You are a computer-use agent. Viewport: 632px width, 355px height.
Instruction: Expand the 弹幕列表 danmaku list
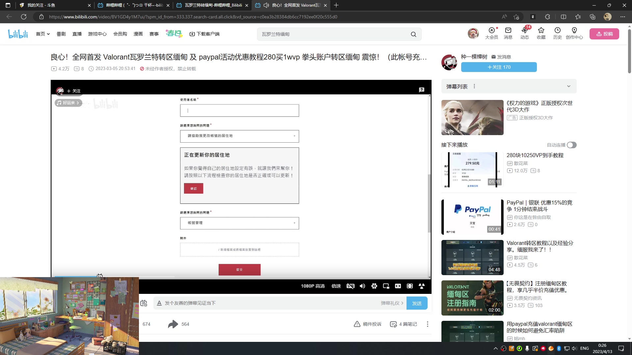[568, 86]
